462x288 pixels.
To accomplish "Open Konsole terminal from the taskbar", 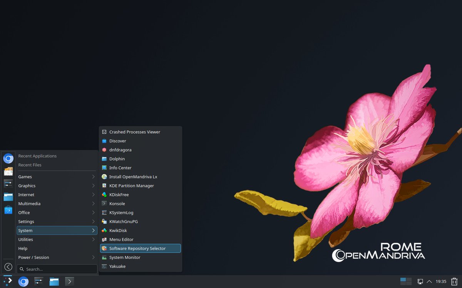I will pyautogui.click(x=69, y=282).
